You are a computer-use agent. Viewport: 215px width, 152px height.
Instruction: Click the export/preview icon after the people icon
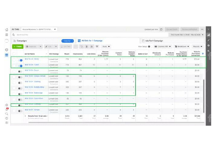pos(97,46)
